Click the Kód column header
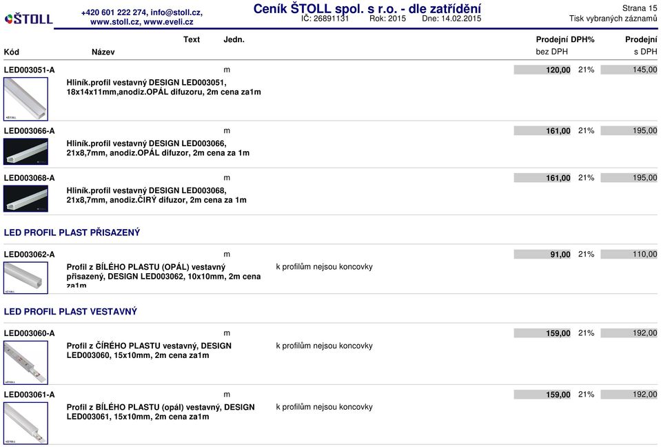The height and width of the screenshot is (447, 661). coord(12,52)
